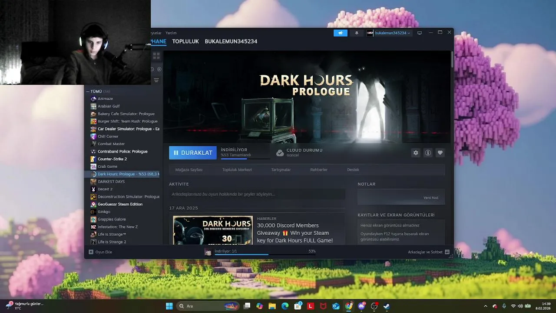Show game info via the information icon

point(428,153)
